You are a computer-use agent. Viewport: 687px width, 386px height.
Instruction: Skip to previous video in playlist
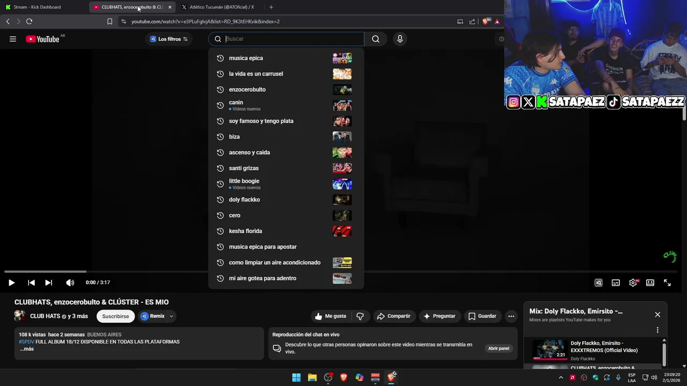pos(31,283)
